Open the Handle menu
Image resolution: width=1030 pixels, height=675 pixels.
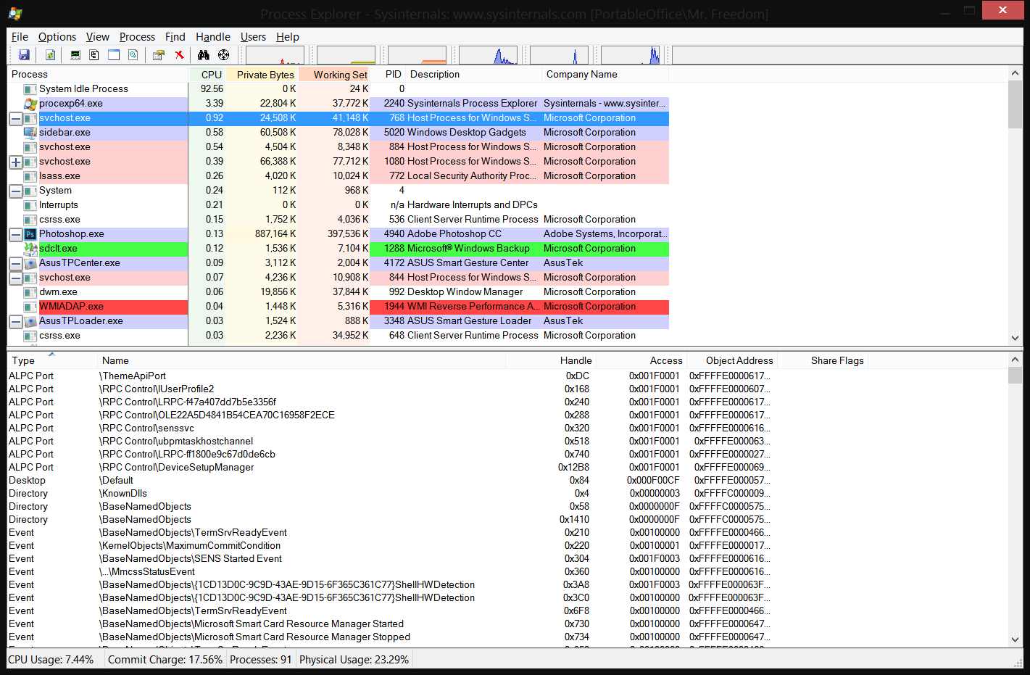coord(213,37)
